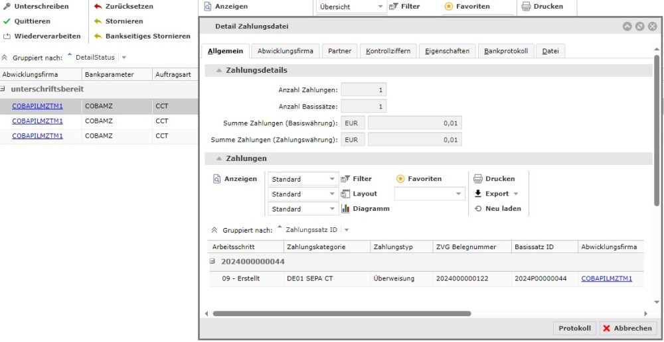Click the Anzahl Zahlungen field
The width and height of the screenshot is (664, 342).
364,89
